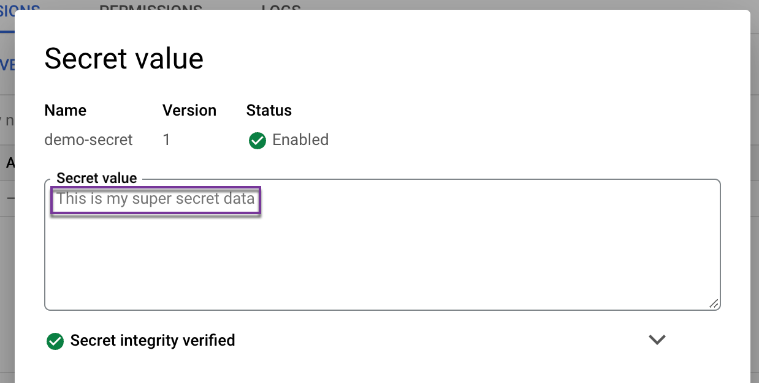Expand the Secret integrity verified details chevron
This screenshot has height=383, width=759.
pos(657,340)
